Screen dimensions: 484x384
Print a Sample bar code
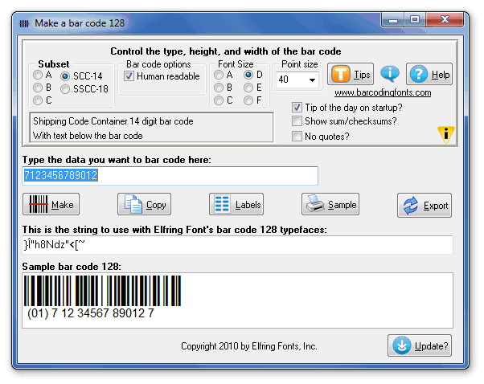point(330,204)
